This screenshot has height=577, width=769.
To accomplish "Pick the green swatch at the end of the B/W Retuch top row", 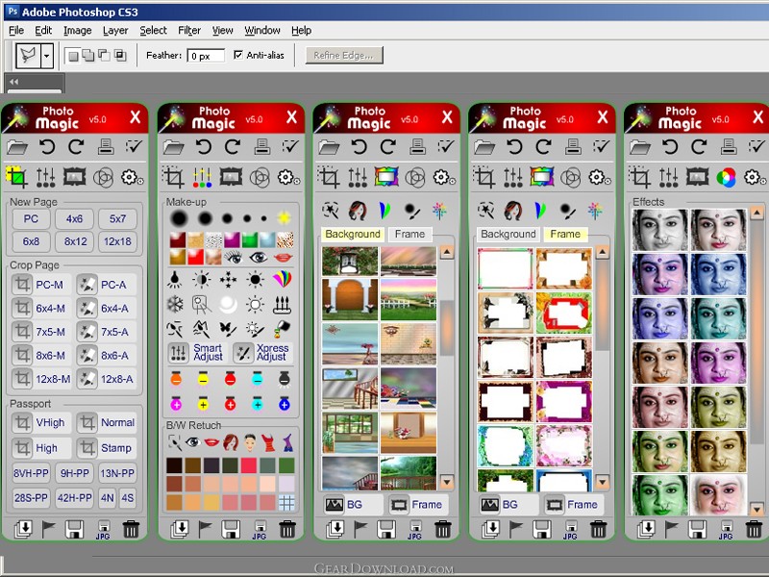I will click(286, 465).
